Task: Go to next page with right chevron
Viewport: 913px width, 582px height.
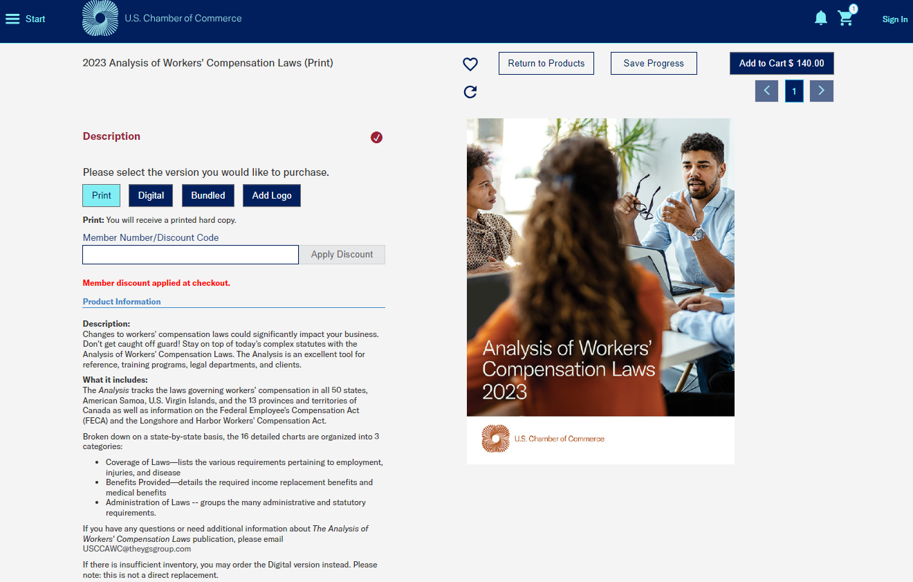Action: [x=822, y=91]
